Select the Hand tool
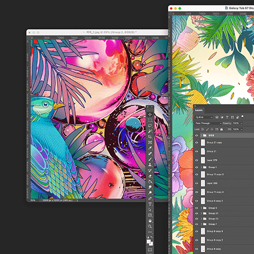Image resolution: width=254 pixels, height=254 pixels. (x=150, y=221)
